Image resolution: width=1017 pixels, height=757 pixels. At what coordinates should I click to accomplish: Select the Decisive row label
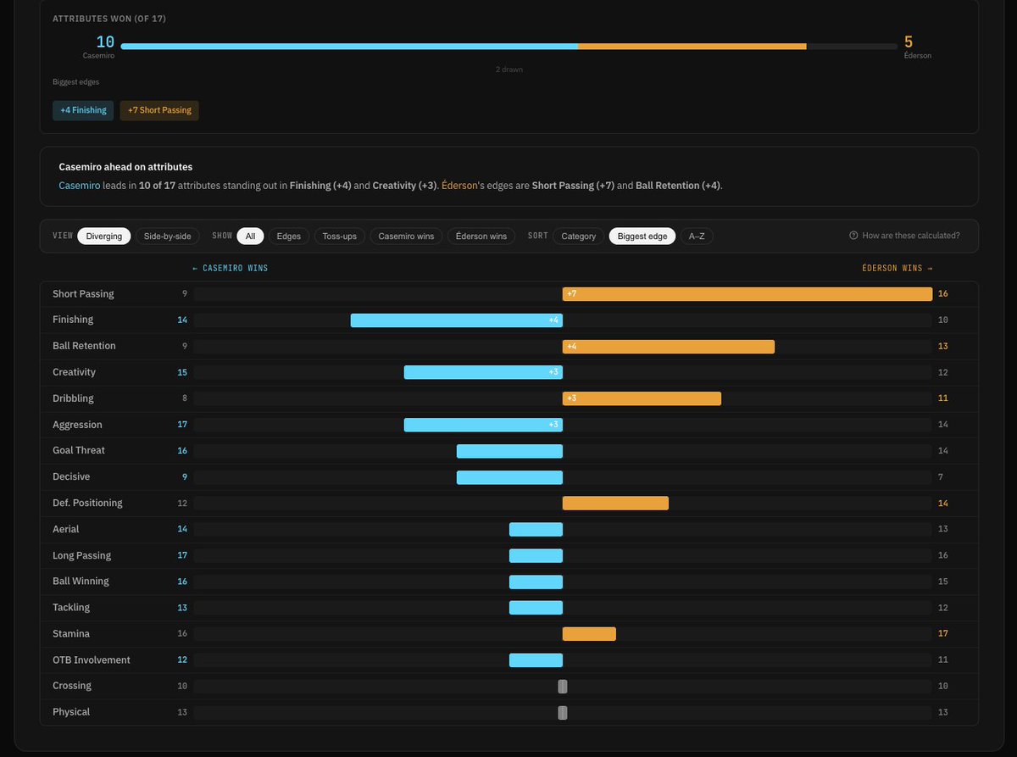pyautogui.click(x=71, y=476)
